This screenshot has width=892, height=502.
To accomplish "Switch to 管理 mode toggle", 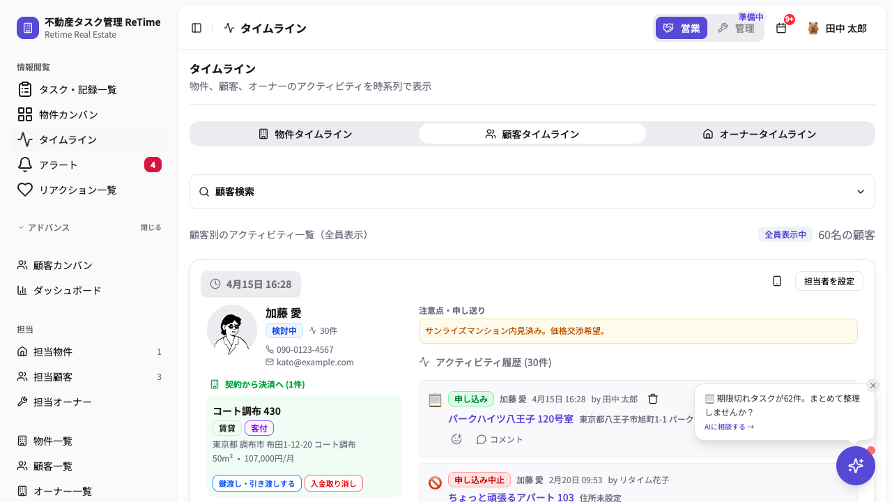I will tap(736, 28).
